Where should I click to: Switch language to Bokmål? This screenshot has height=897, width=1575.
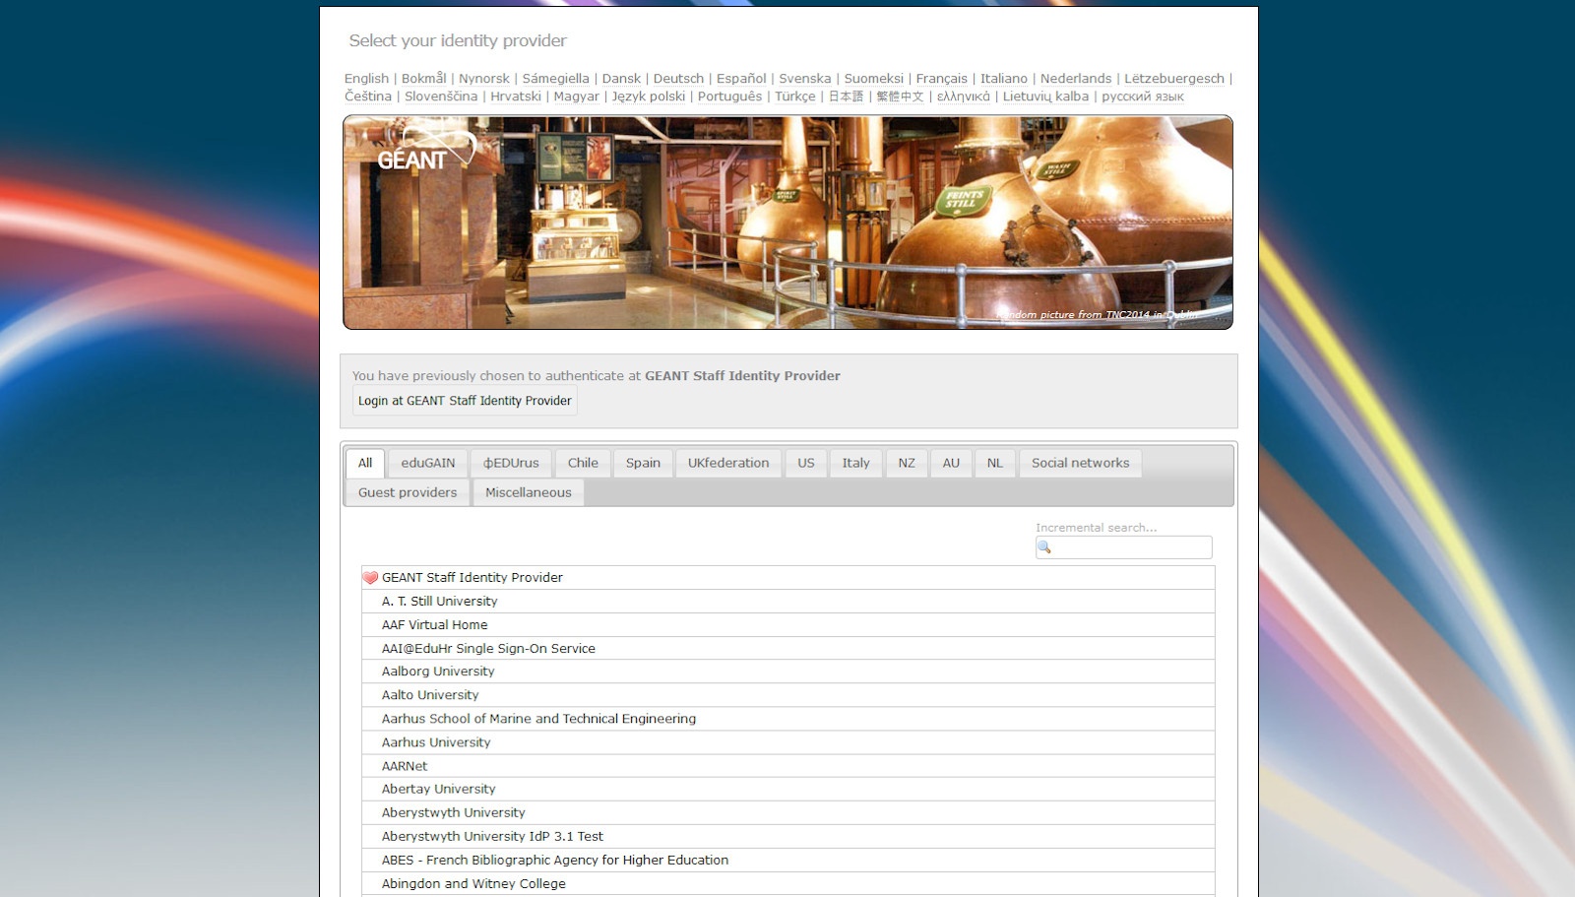(423, 79)
